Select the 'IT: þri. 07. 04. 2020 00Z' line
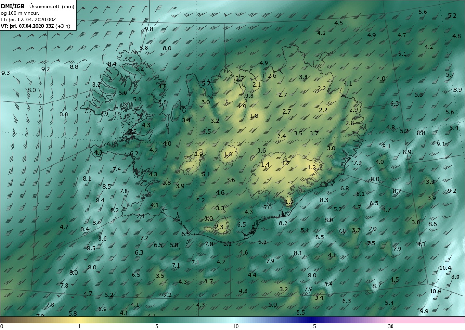The image size is (465, 330). [28, 20]
